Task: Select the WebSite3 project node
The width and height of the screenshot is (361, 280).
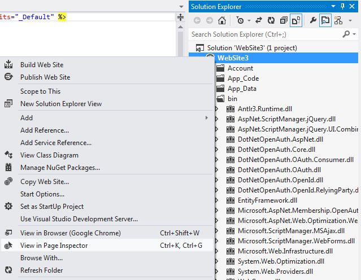Action: pyautogui.click(x=233, y=58)
